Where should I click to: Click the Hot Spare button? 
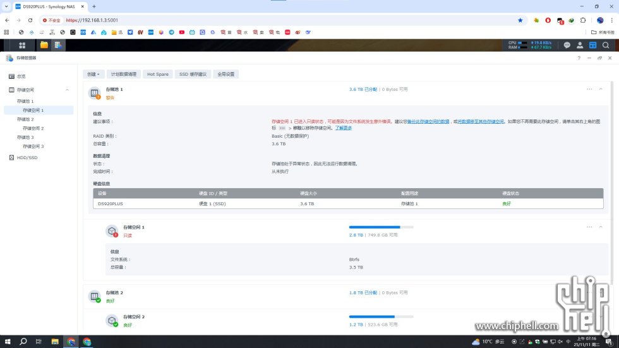point(157,74)
